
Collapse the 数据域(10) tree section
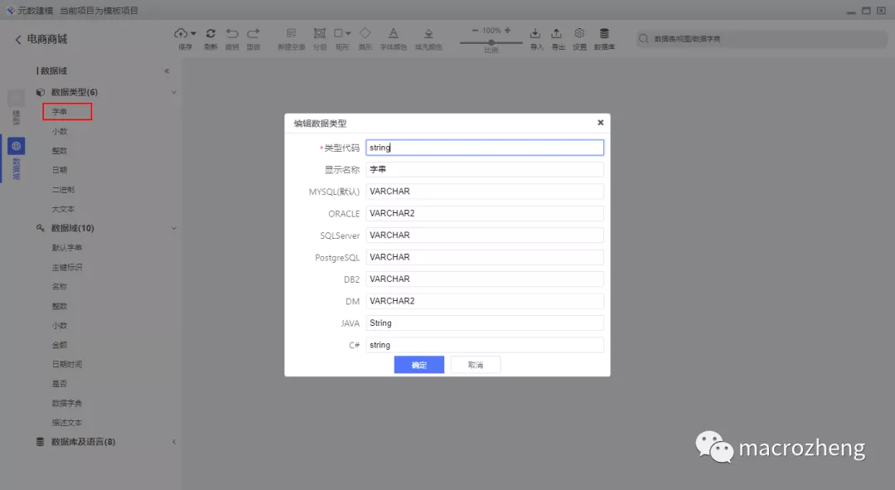(x=174, y=228)
